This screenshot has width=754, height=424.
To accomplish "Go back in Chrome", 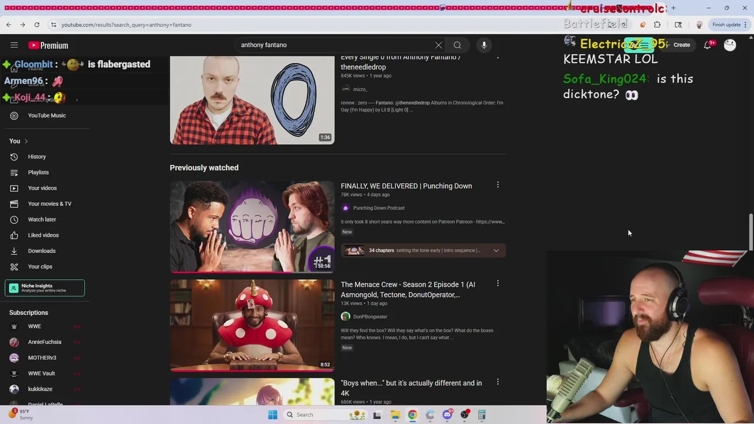I will (9, 25).
